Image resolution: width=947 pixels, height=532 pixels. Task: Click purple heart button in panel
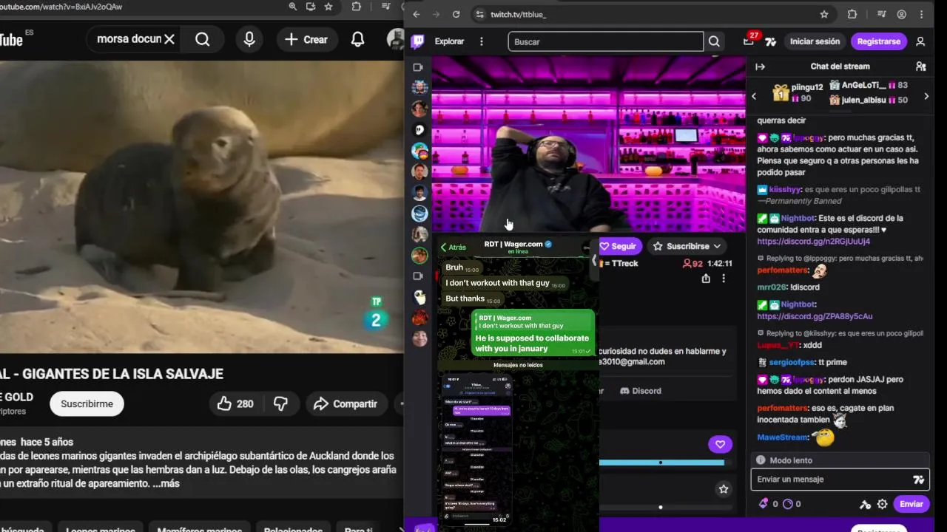point(720,444)
